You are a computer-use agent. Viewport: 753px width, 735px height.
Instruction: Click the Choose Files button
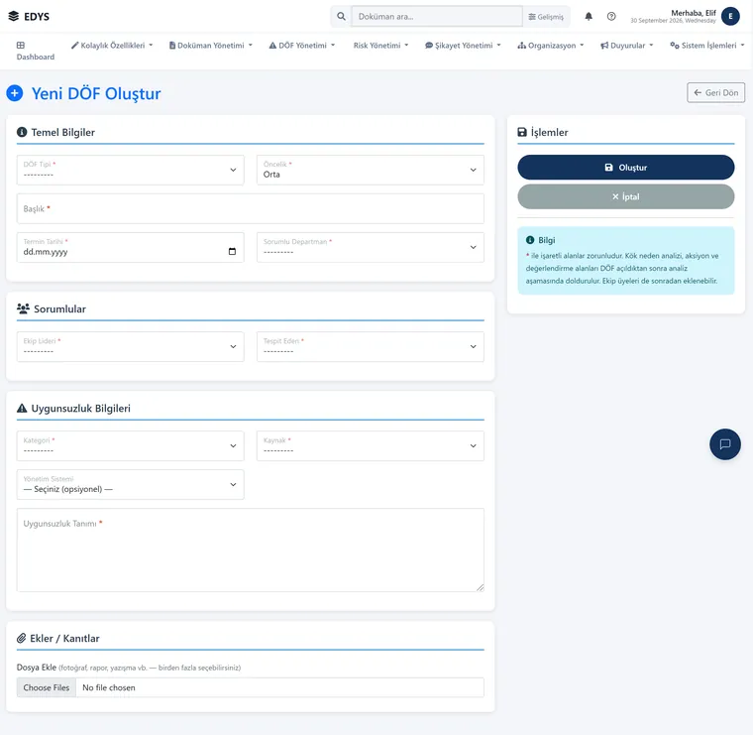[47, 687]
